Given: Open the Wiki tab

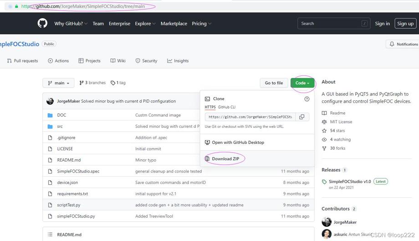Looking at the screenshot, I should [x=118, y=61].
